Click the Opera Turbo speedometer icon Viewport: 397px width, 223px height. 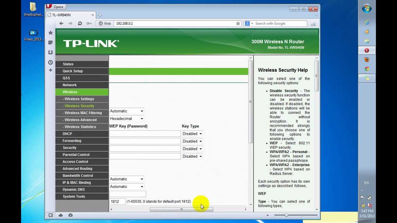click(70, 215)
